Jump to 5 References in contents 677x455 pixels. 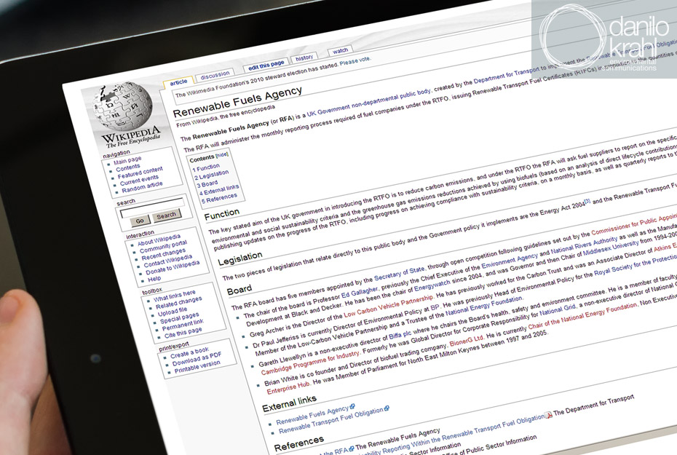coord(219,198)
